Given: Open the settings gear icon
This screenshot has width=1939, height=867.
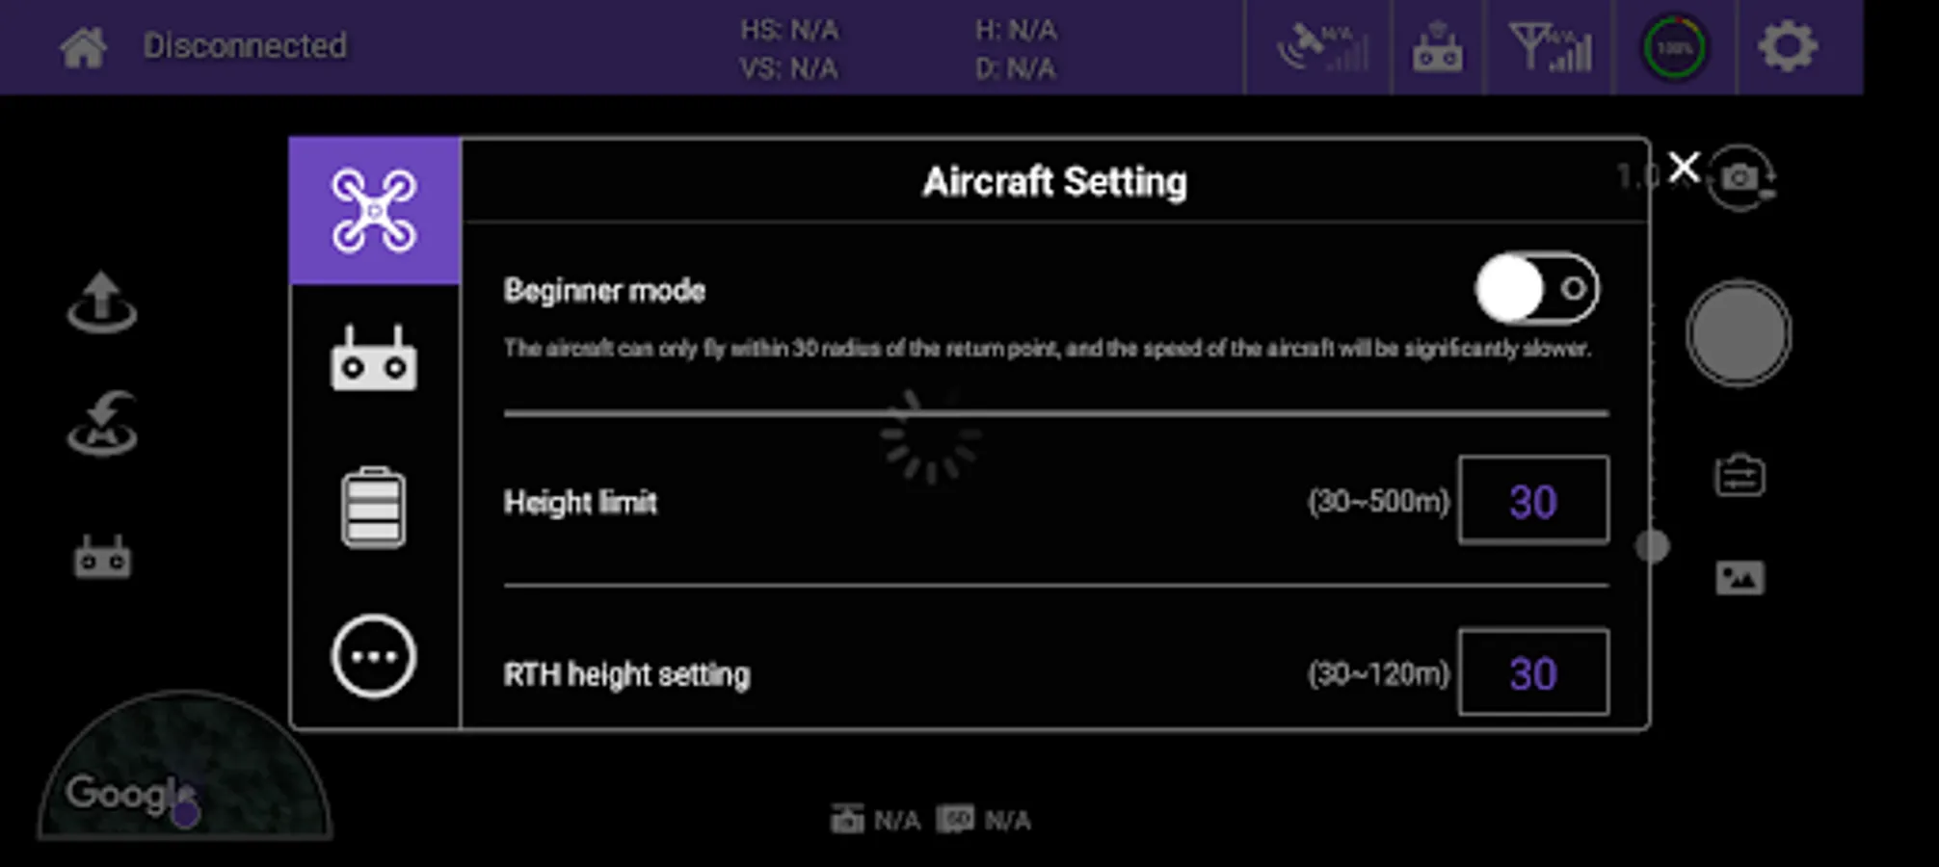Looking at the screenshot, I should pos(1788,47).
